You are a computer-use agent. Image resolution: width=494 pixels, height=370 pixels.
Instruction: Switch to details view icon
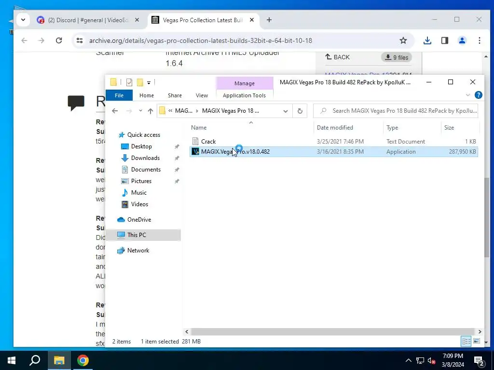click(x=466, y=341)
